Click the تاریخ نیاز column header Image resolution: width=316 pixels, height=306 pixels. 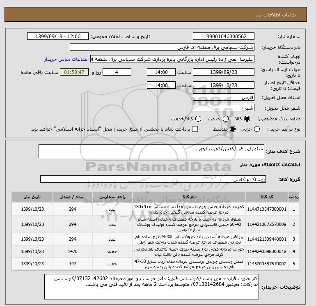32,197
